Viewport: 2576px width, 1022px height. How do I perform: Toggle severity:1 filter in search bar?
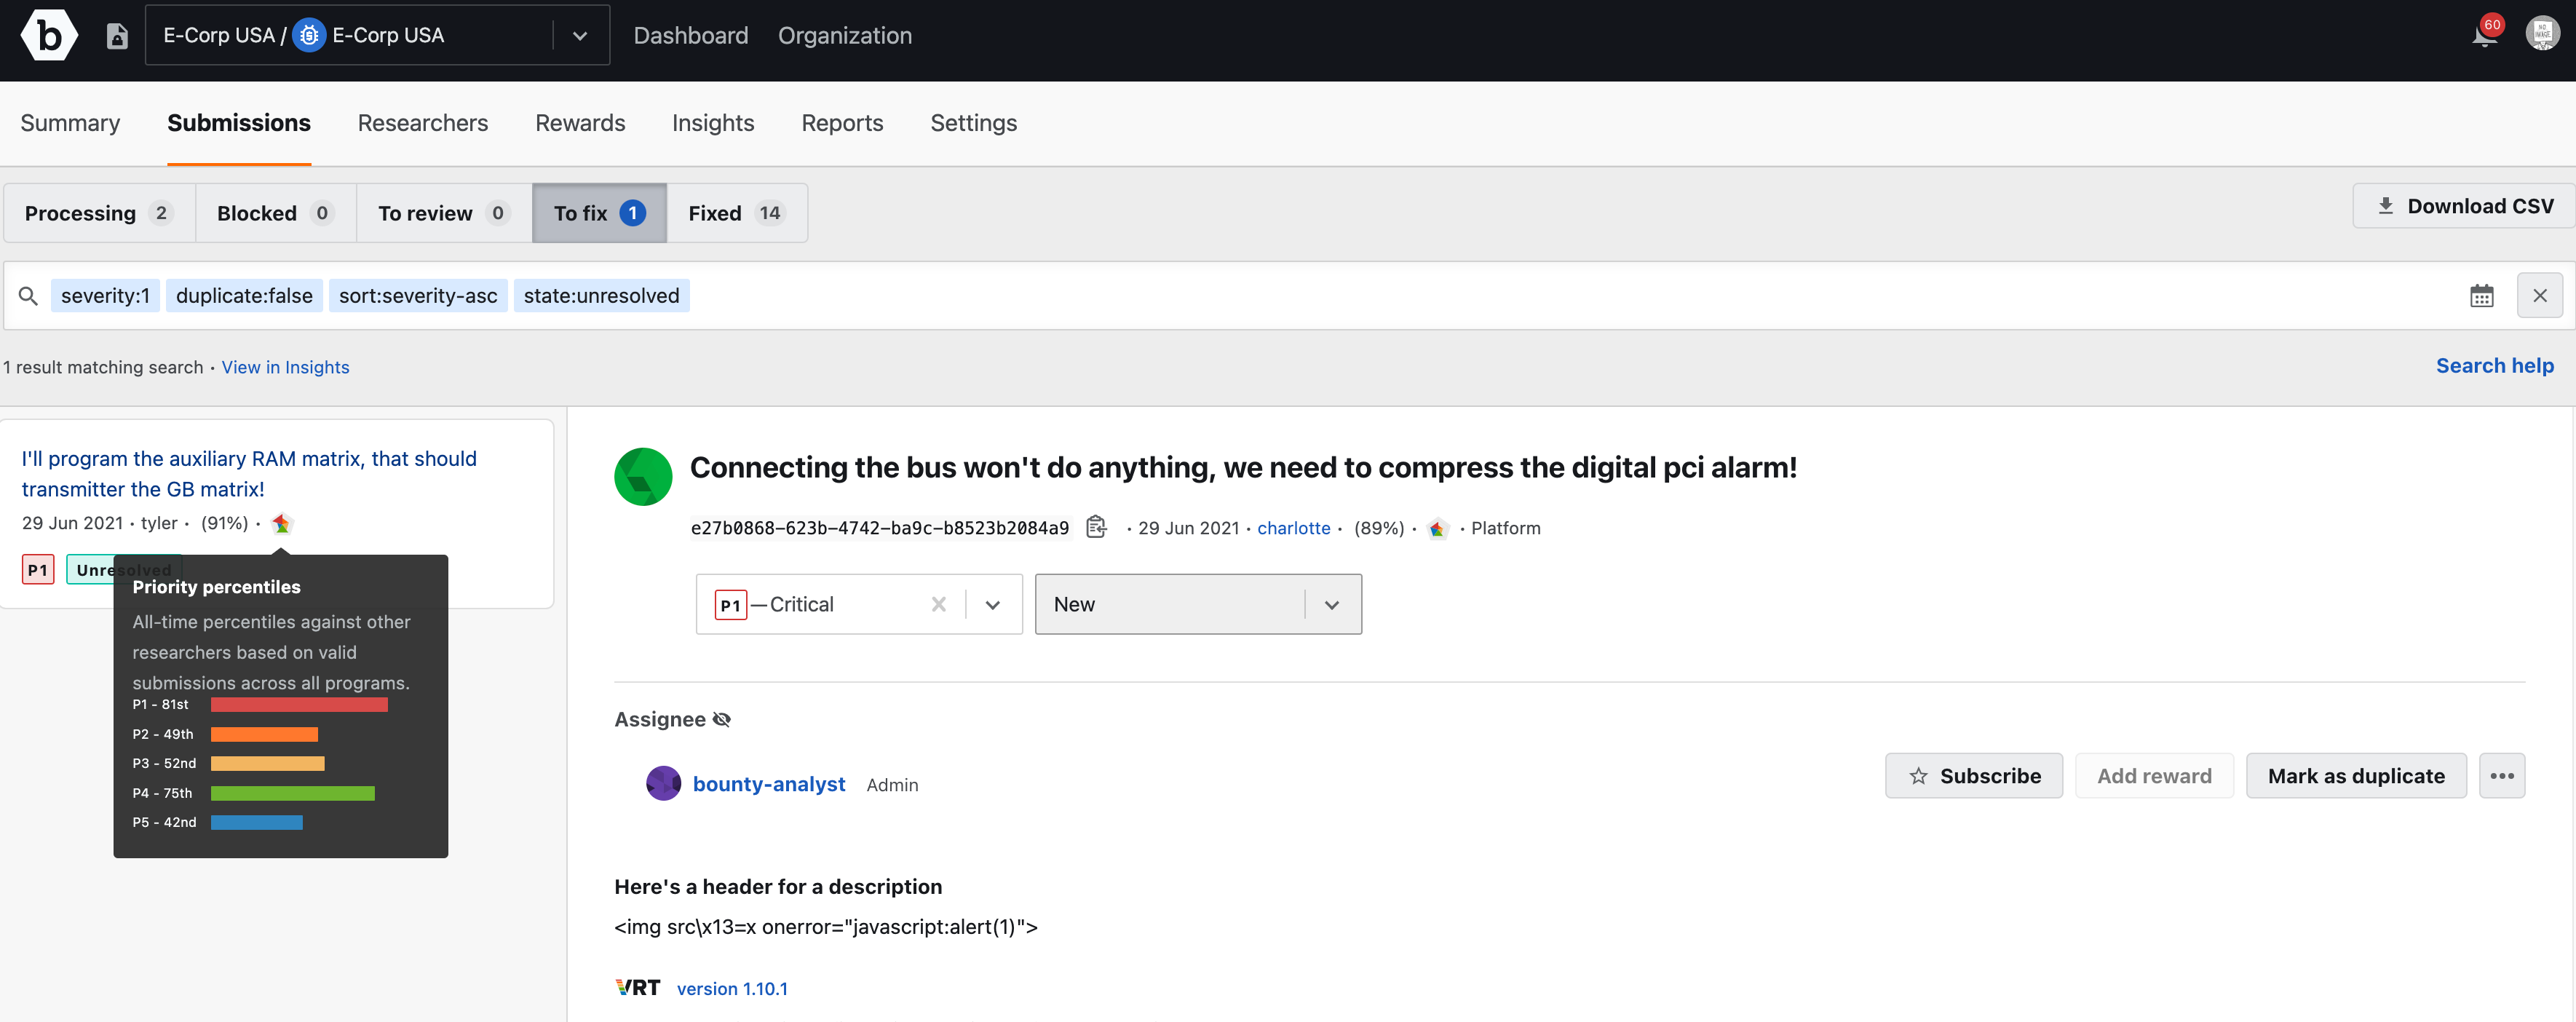(103, 294)
